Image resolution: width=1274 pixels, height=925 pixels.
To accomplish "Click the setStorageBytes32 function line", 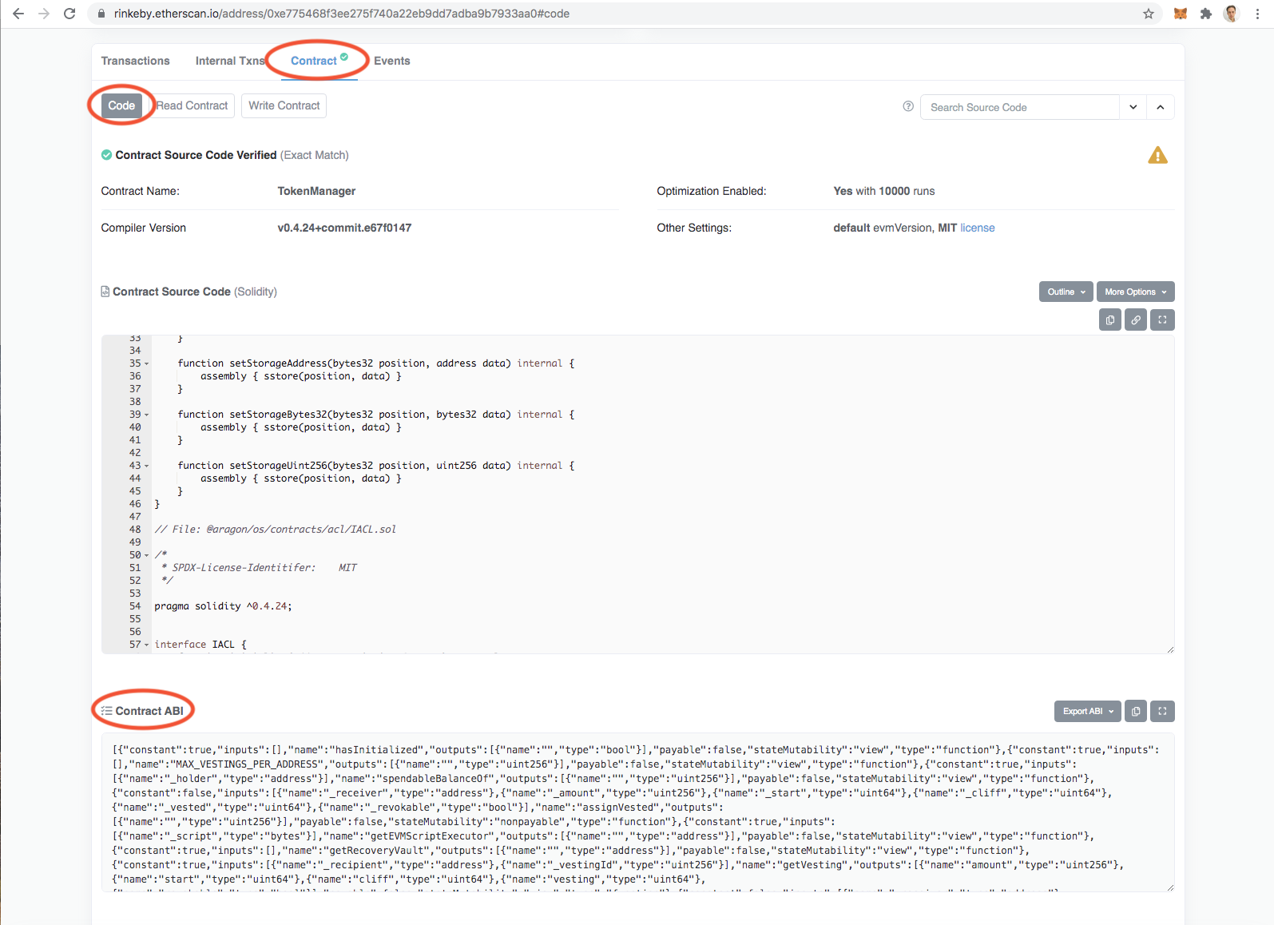I will point(375,415).
